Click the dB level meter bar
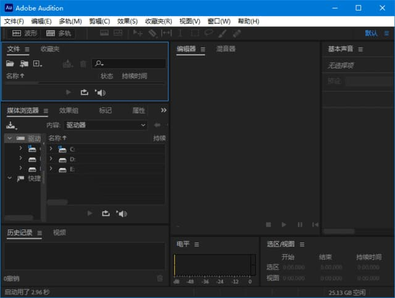The image size is (395, 298). [x=214, y=265]
